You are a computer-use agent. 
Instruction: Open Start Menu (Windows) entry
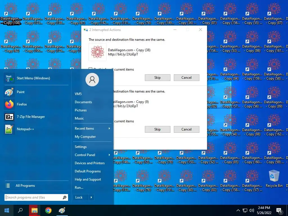coord(36,78)
